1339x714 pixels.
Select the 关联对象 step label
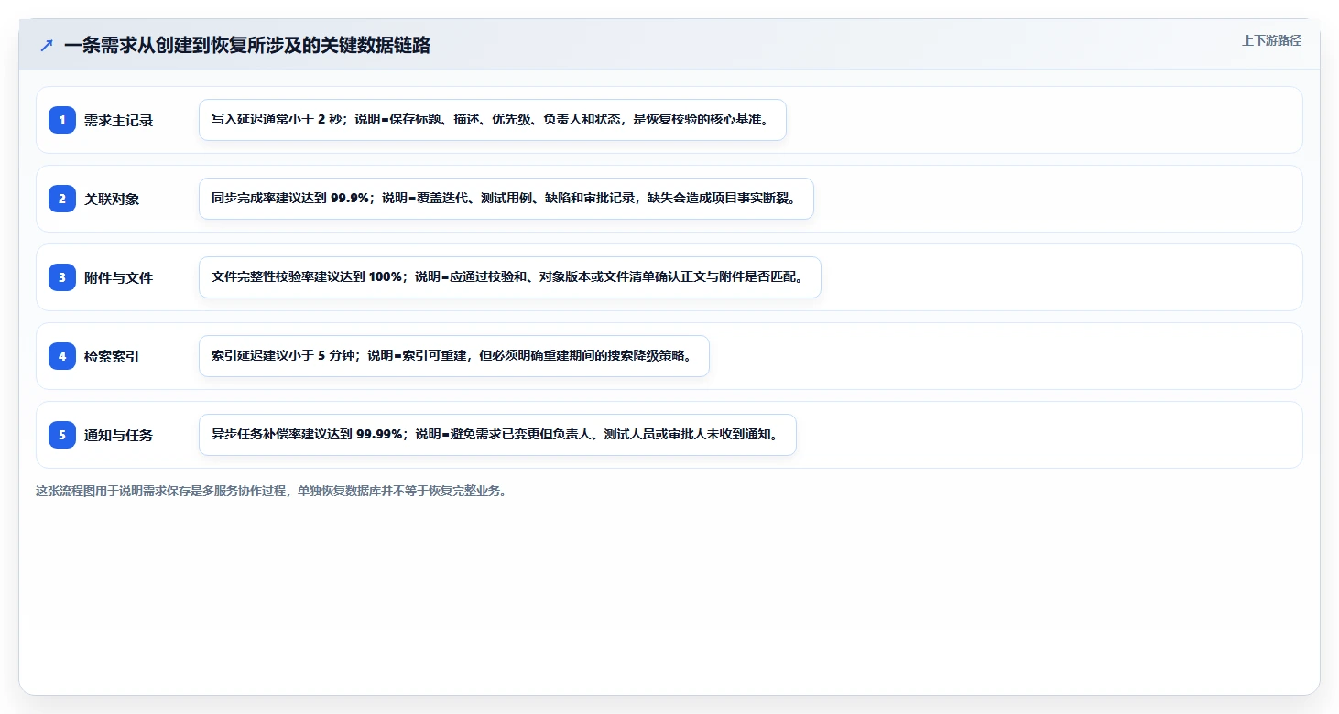click(x=112, y=200)
